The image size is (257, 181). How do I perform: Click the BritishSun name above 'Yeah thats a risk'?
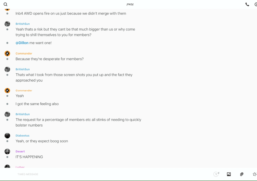[x=23, y=24]
